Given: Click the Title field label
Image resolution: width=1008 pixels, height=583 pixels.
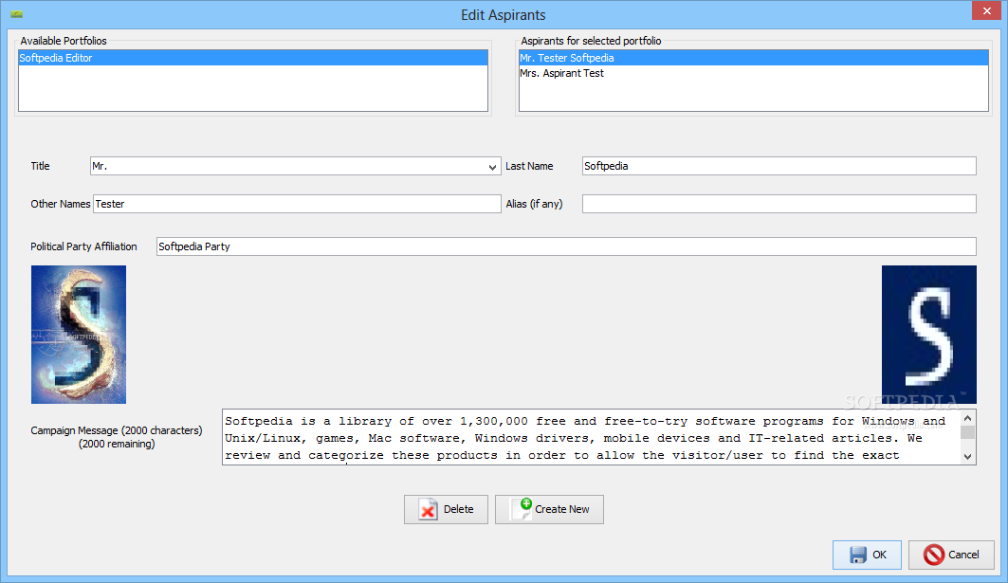Looking at the screenshot, I should tap(40, 166).
